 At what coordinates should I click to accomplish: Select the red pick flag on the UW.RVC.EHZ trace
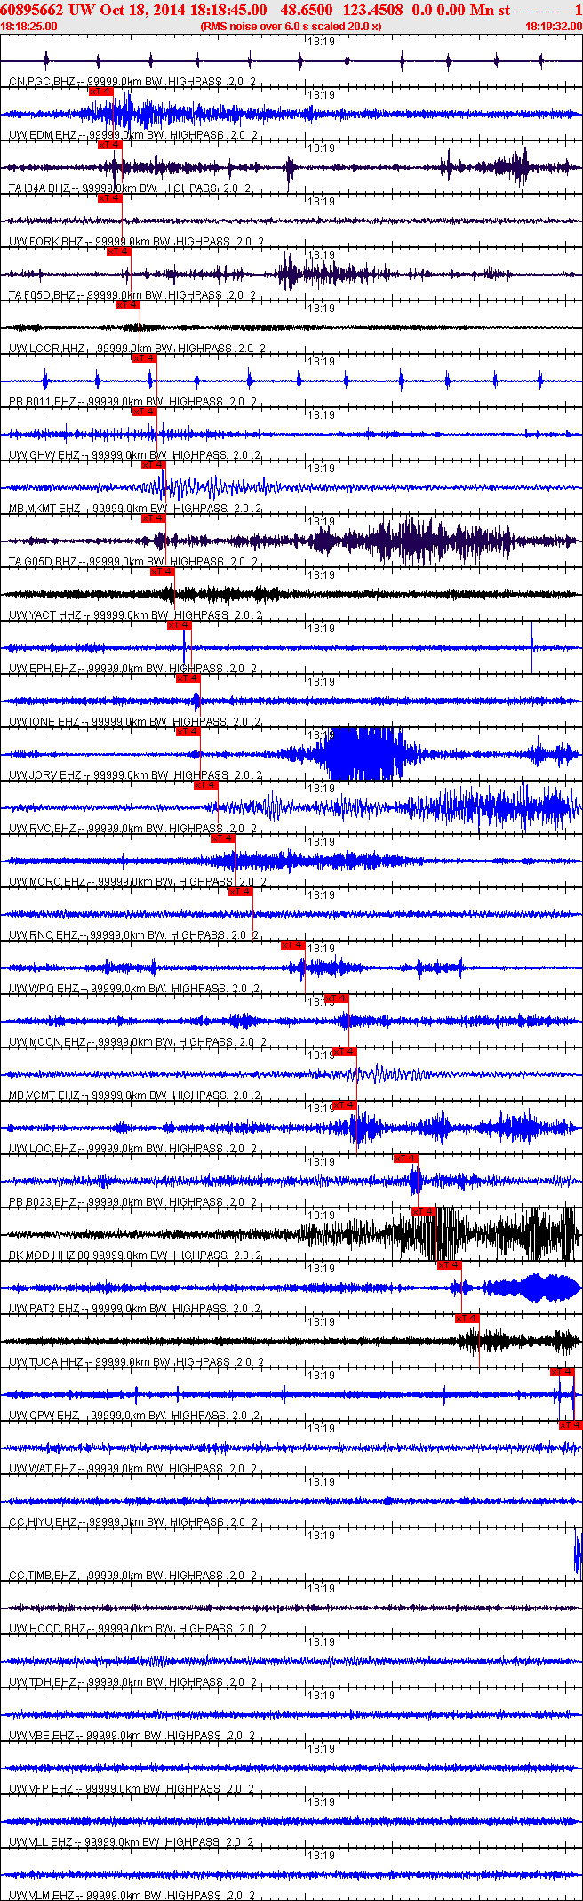coord(206,784)
